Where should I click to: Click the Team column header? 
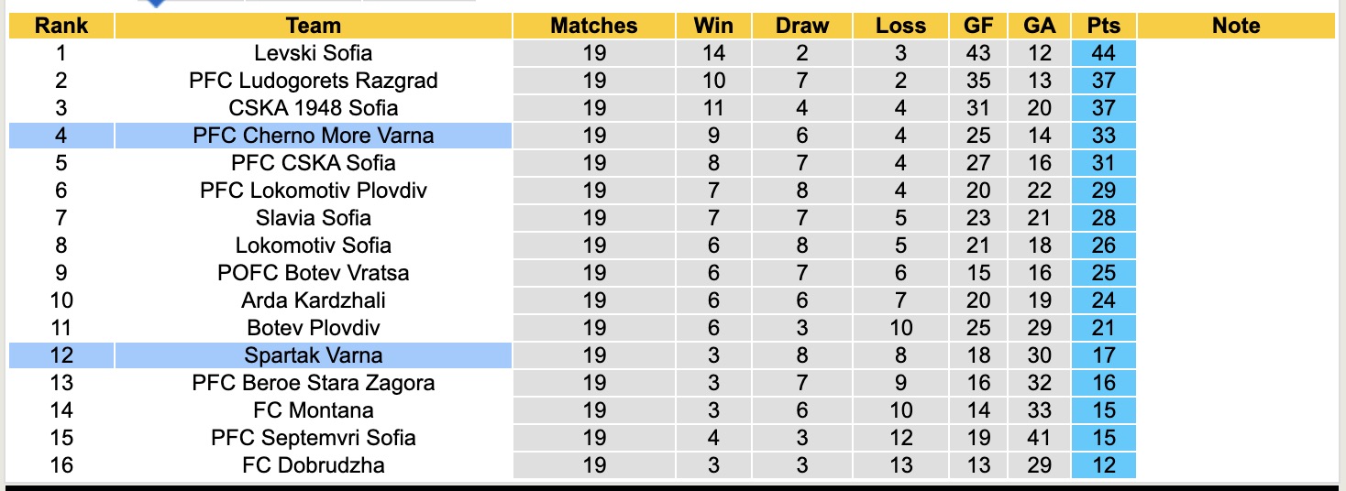pyautogui.click(x=314, y=26)
